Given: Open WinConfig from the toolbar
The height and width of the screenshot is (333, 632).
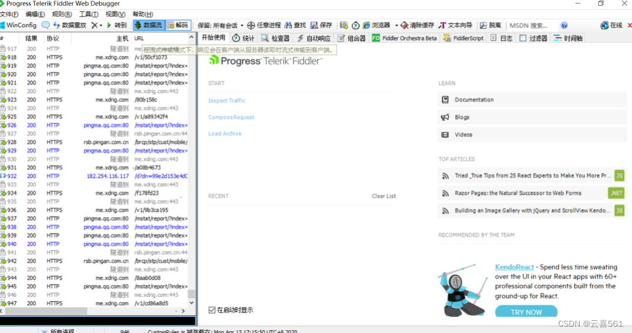Looking at the screenshot, I should 19,25.
